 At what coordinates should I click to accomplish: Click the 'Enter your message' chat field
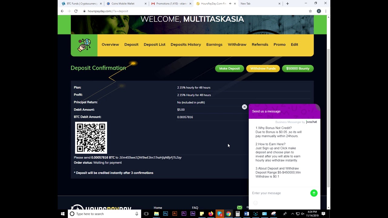coord(279,193)
